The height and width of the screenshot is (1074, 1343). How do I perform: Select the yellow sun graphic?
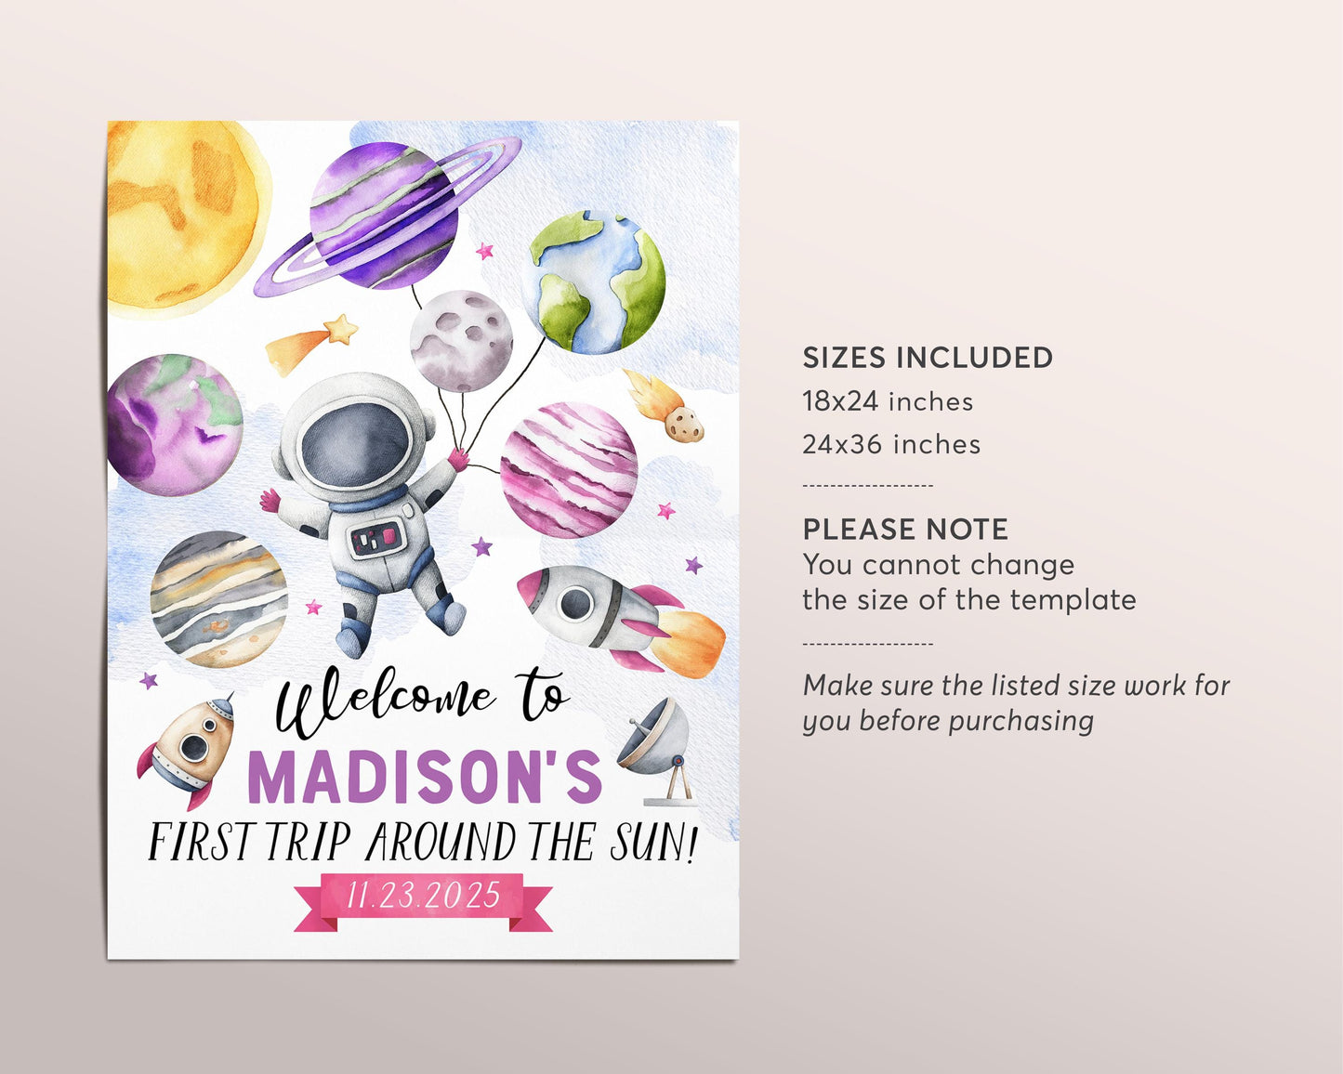[x=185, y=215]
